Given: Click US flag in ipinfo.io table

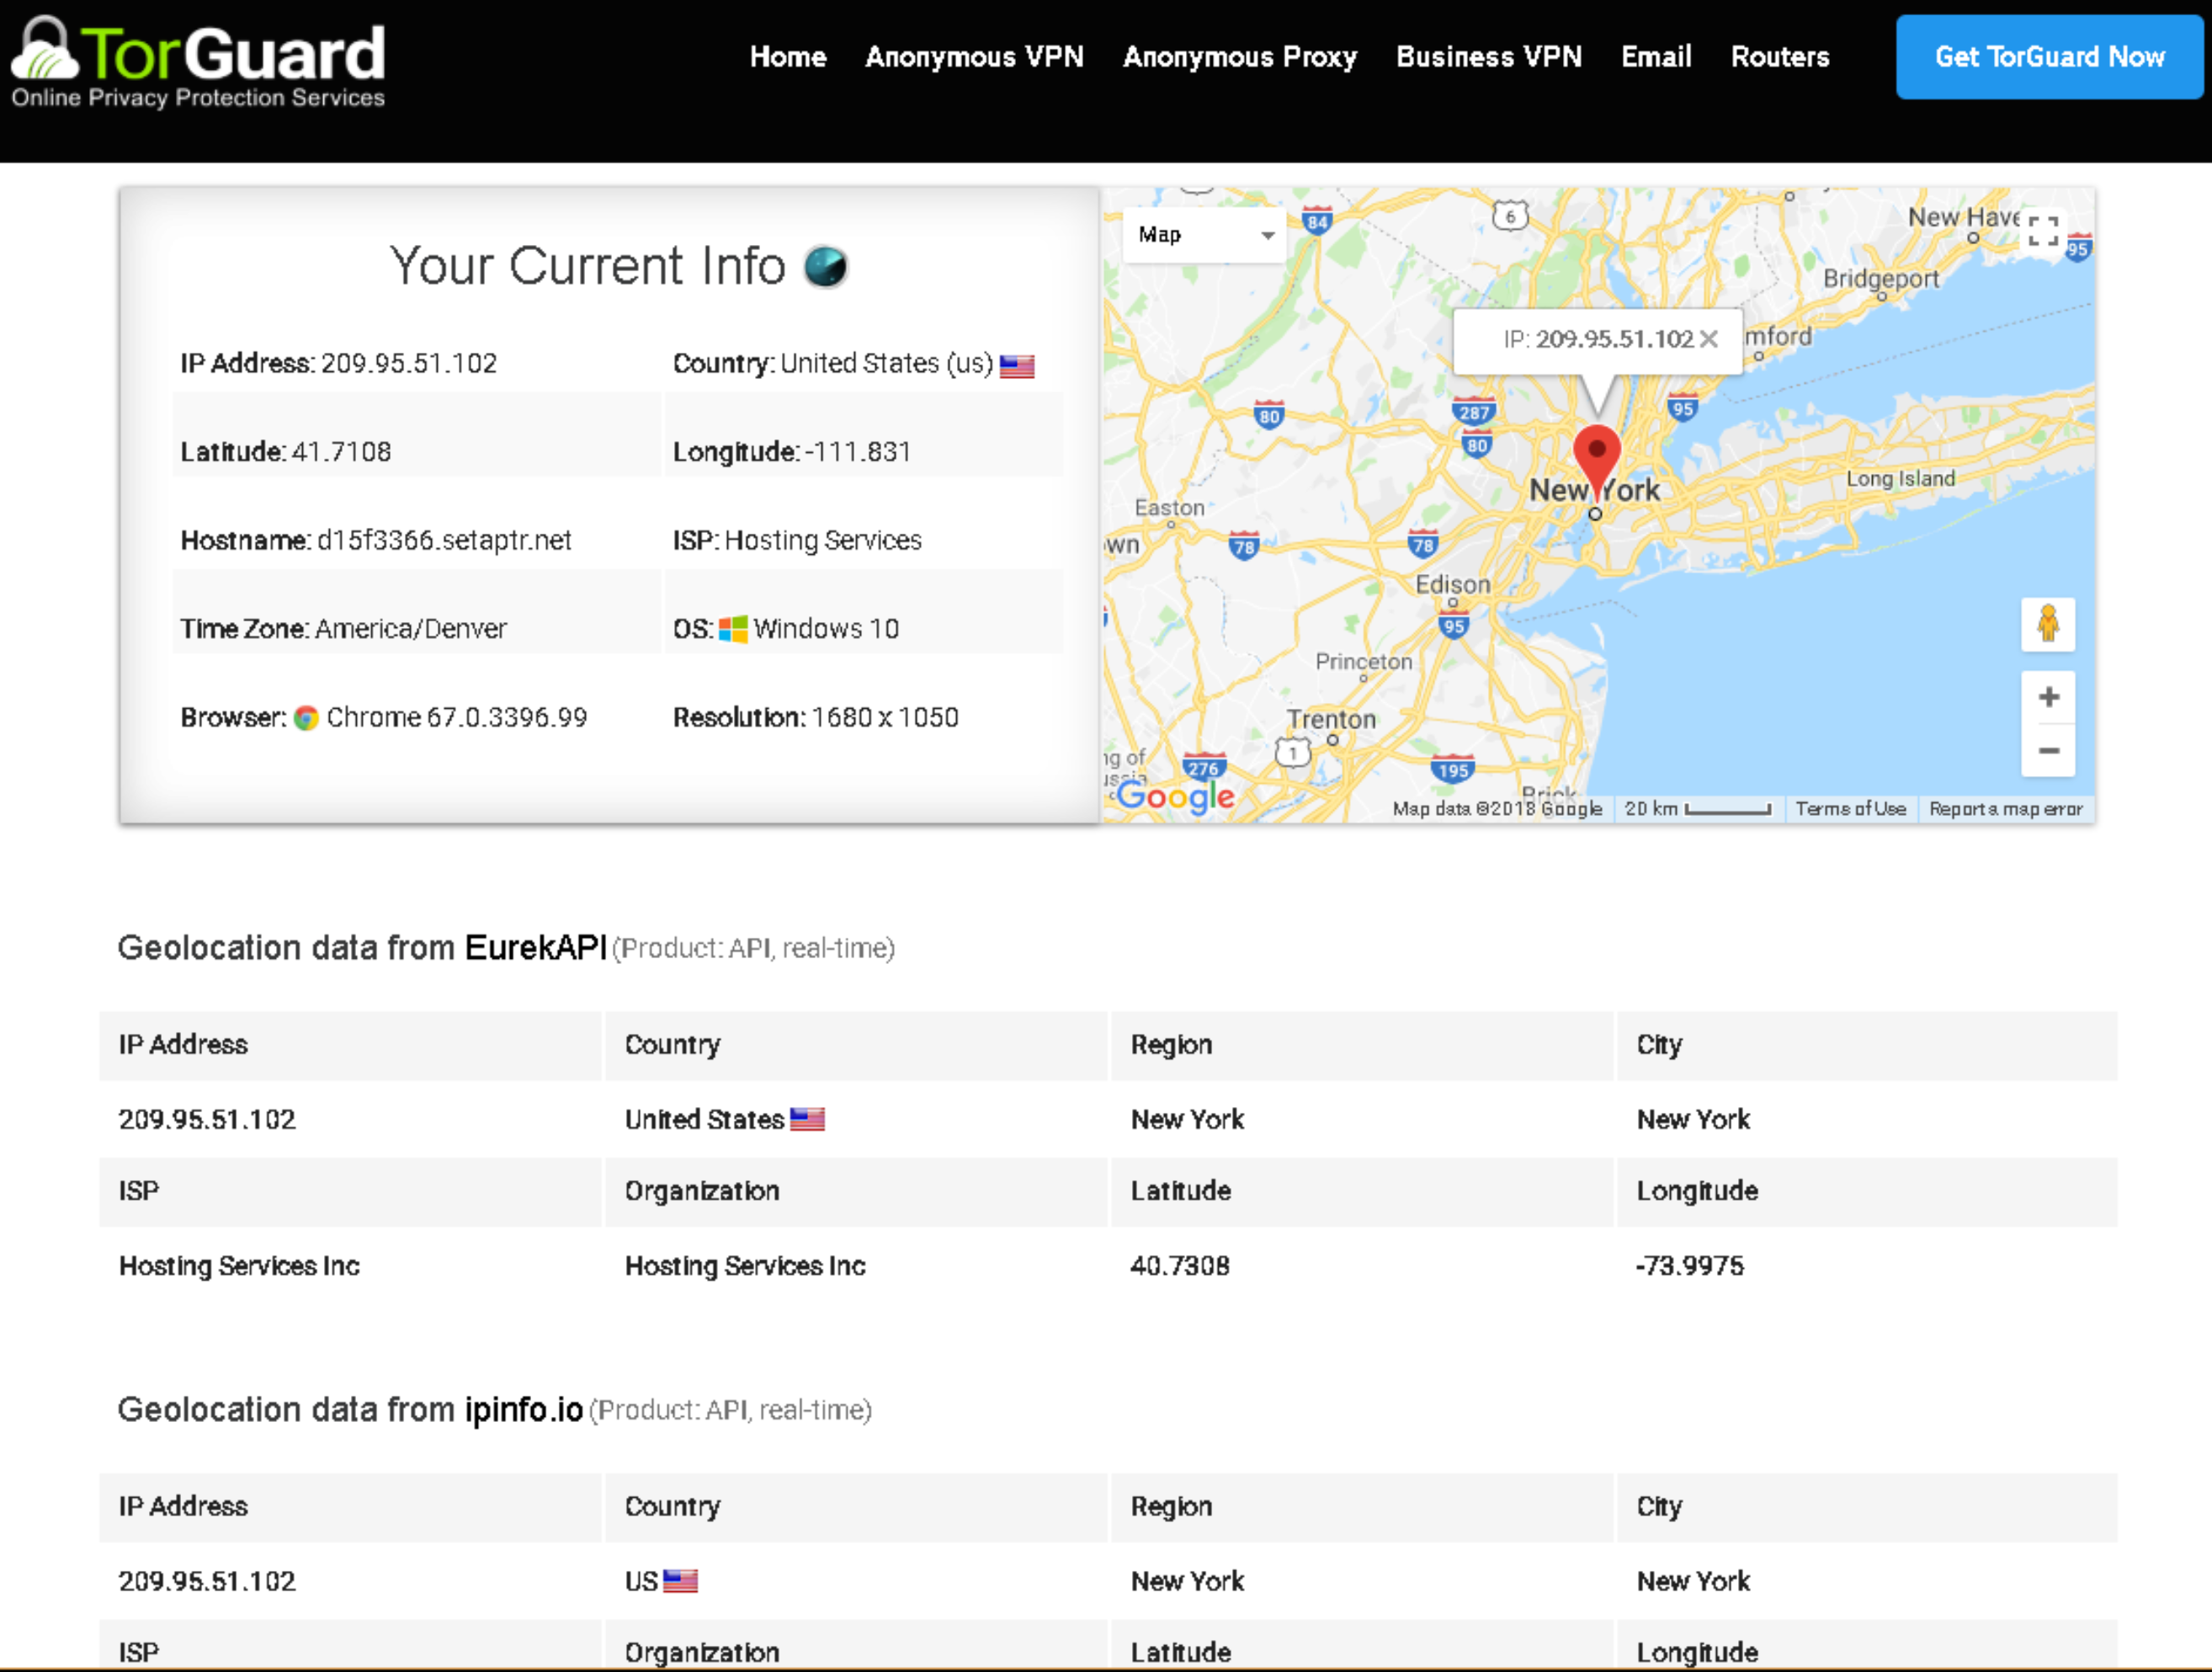Looking at the screenshot, I should 680,1581.
